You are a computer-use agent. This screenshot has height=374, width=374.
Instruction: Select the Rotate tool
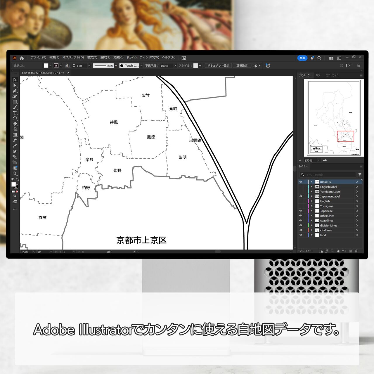click(x=15, y=118)
